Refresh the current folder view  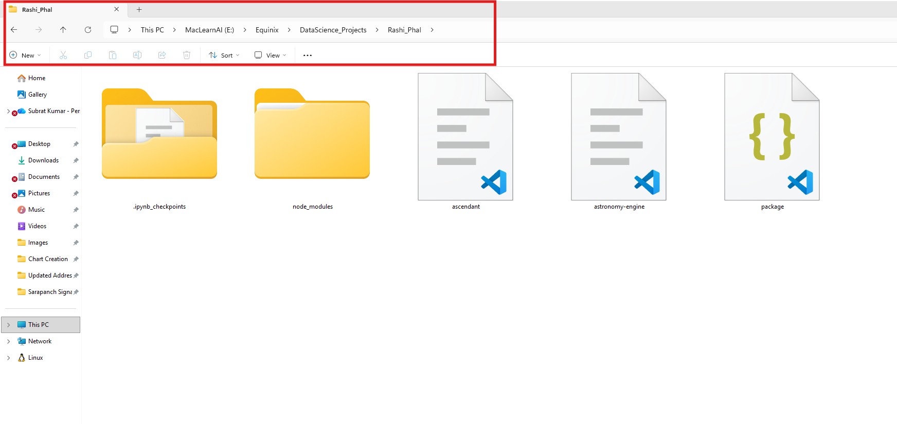point(88,30)
